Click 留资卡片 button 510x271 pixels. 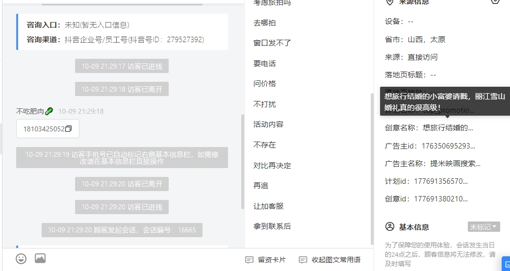[x=266, y=260]
